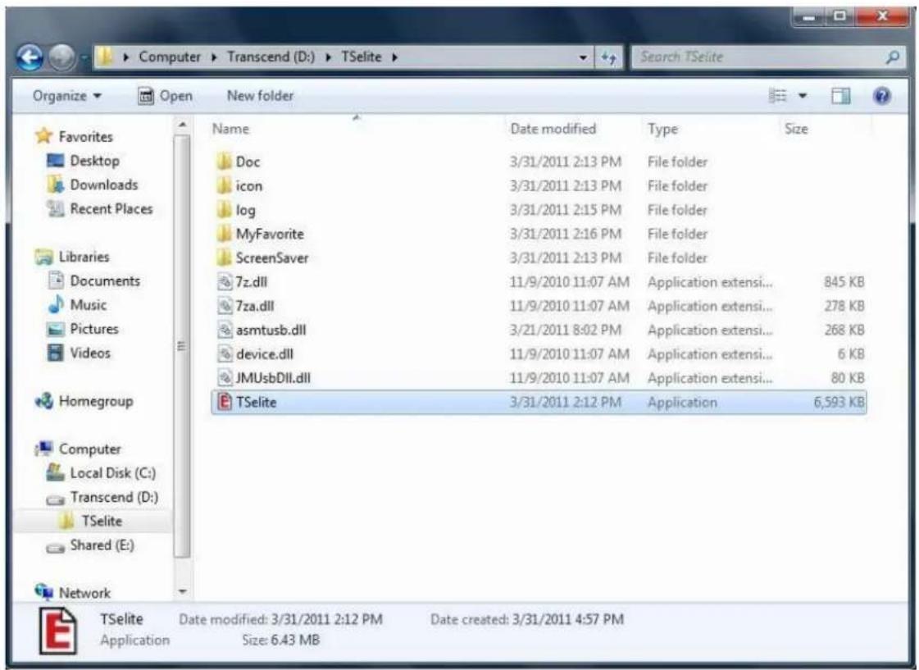Click Open in the toolbar
919x670 pixels.
166,96
